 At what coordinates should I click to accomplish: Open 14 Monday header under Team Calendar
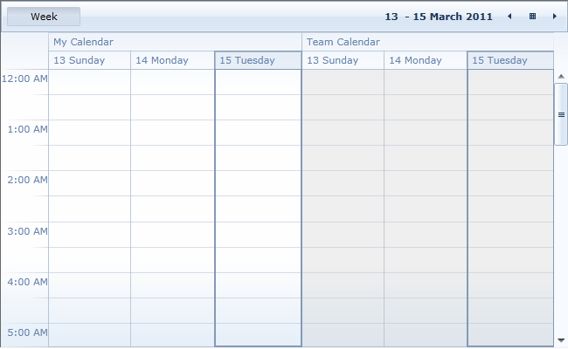pyautogui.click(x=426, y=60)
